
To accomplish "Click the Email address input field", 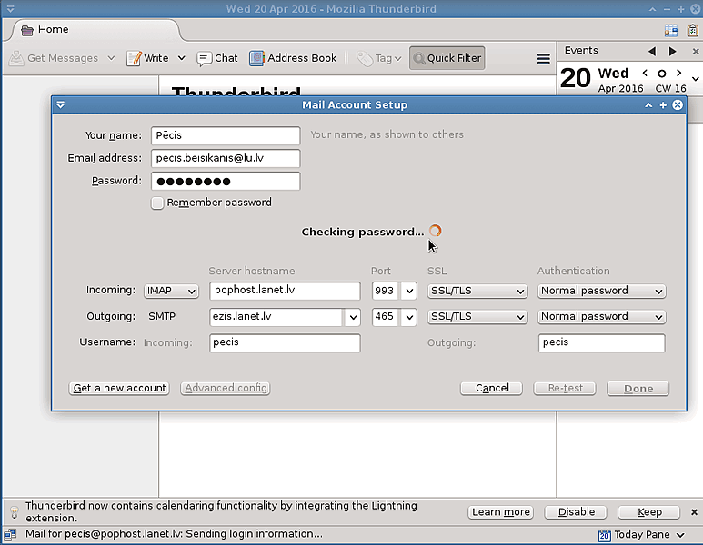I will pos(226,158).
